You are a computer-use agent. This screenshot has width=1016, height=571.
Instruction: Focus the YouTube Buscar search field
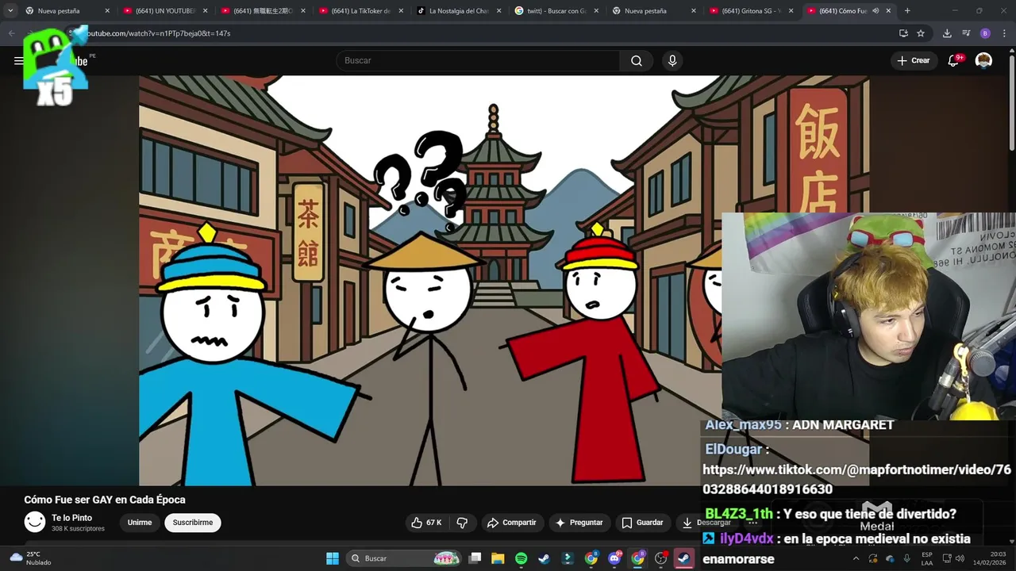pos(478,61)
